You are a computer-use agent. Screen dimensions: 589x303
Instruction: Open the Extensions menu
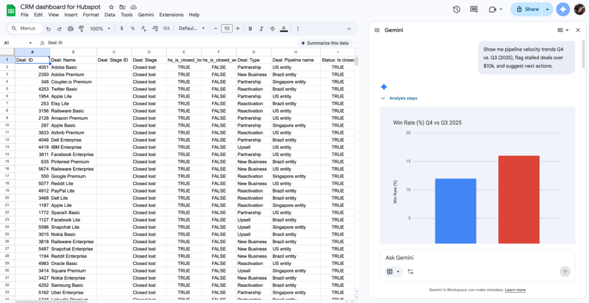click(171, 14)
